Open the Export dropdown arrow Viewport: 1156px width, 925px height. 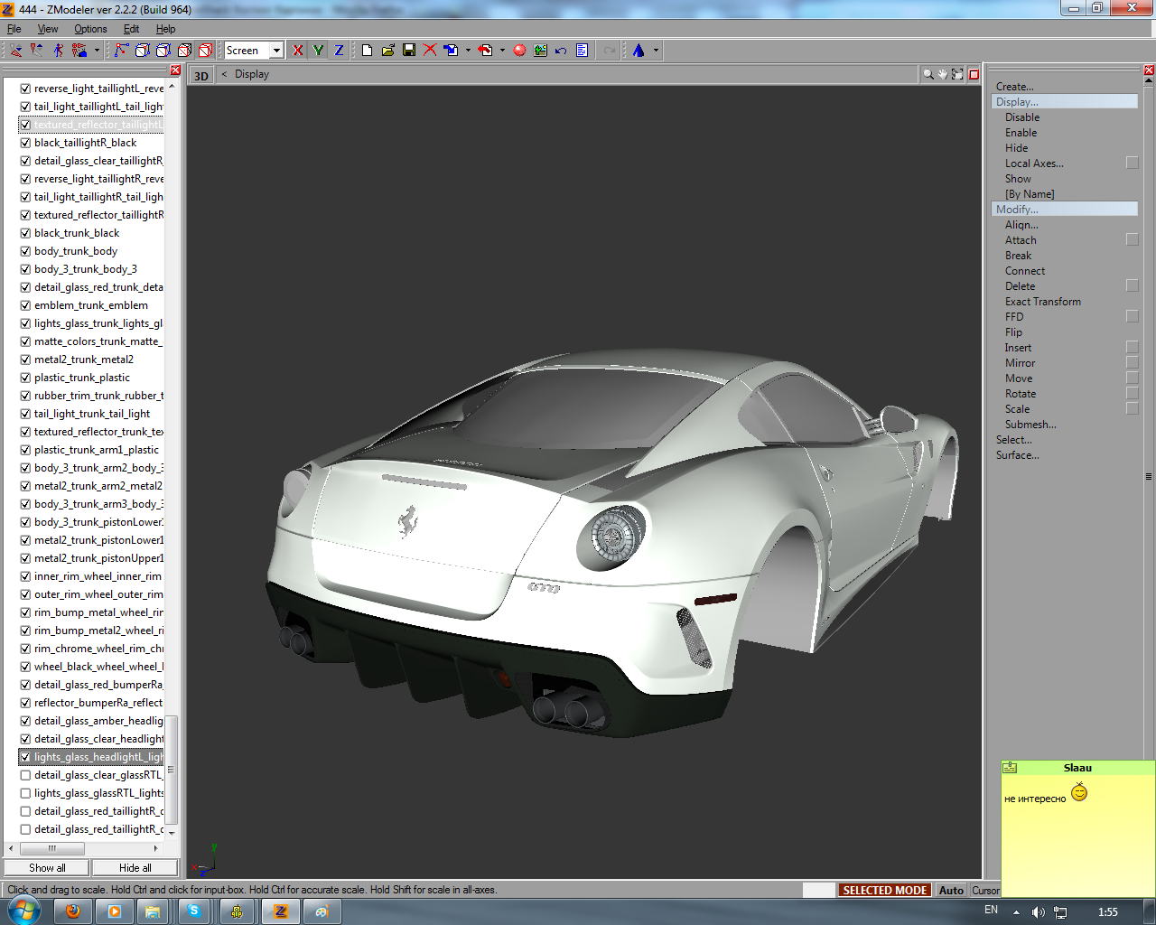[502, 51]
